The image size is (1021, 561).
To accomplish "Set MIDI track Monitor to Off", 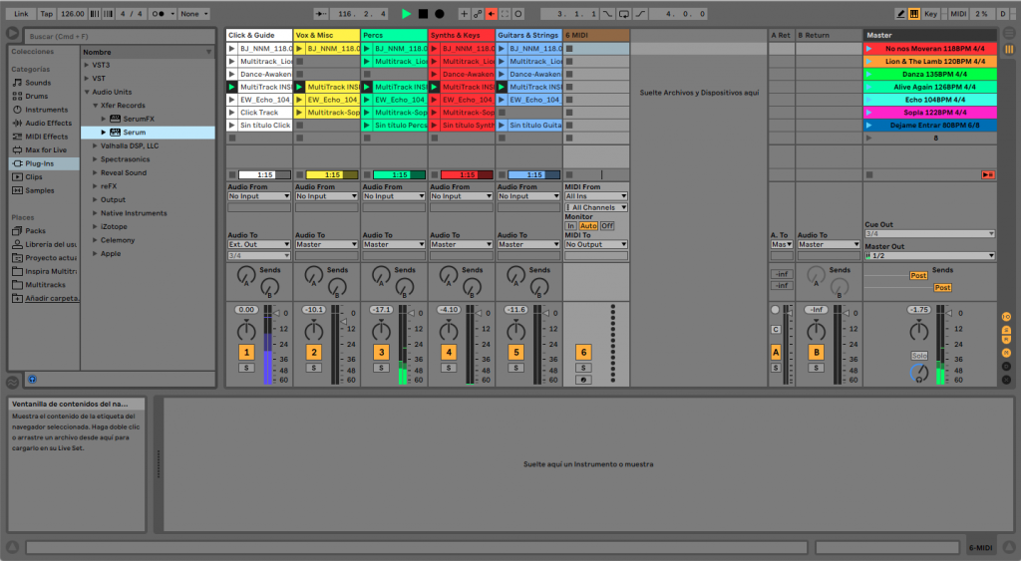I will [x=607, y=226].
